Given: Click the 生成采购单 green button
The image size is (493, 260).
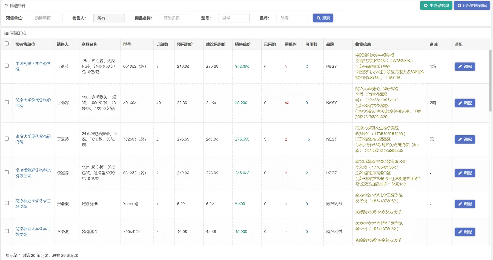Looking at the screenshot, I should pos(436,5).
